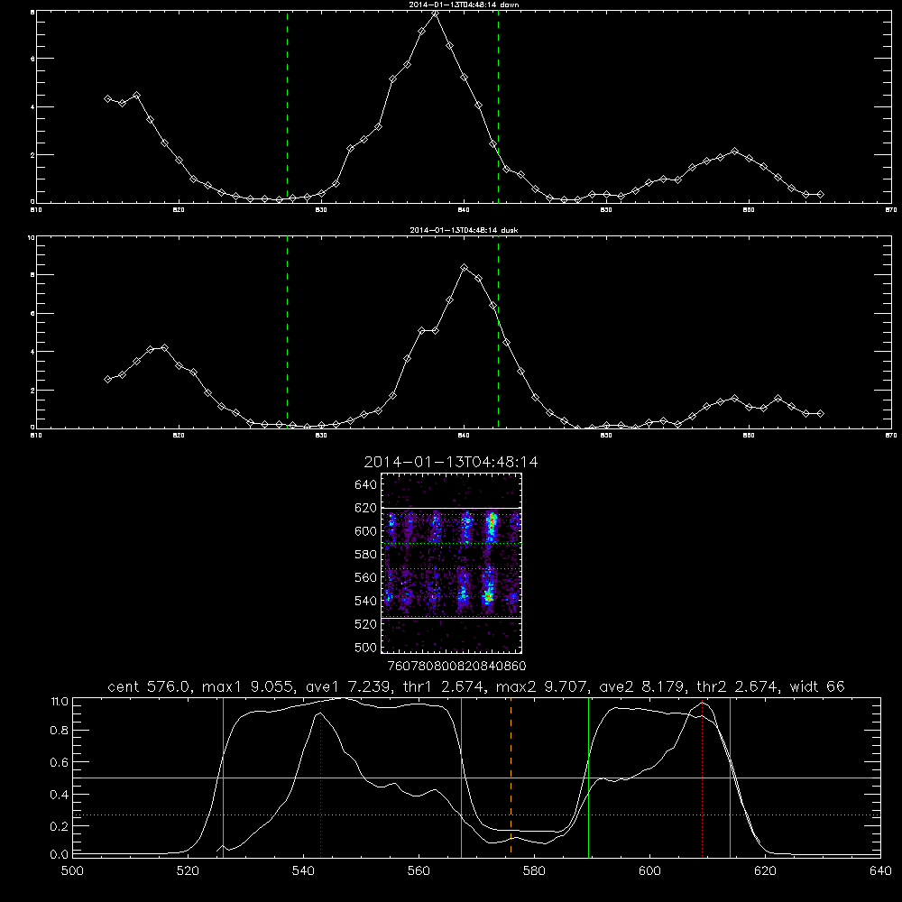The width and height of the screenshot is (902, 902).
Task: Click x-axis label "640" of the bottom plot
Action: coord(880,871)
